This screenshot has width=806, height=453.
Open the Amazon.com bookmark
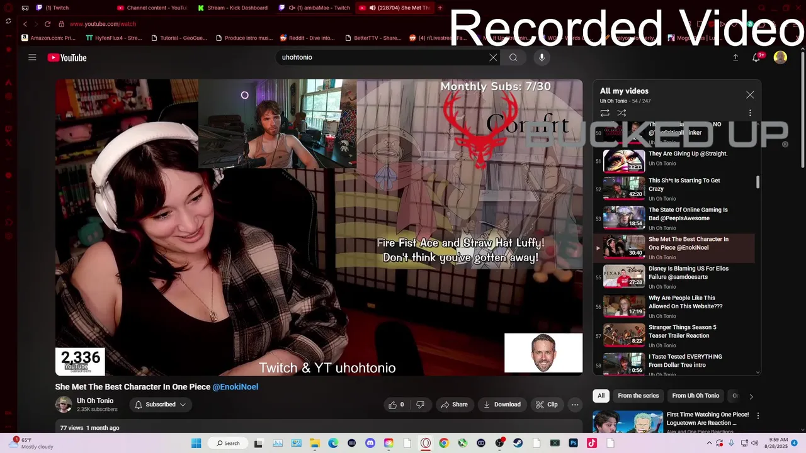point(48,38)
